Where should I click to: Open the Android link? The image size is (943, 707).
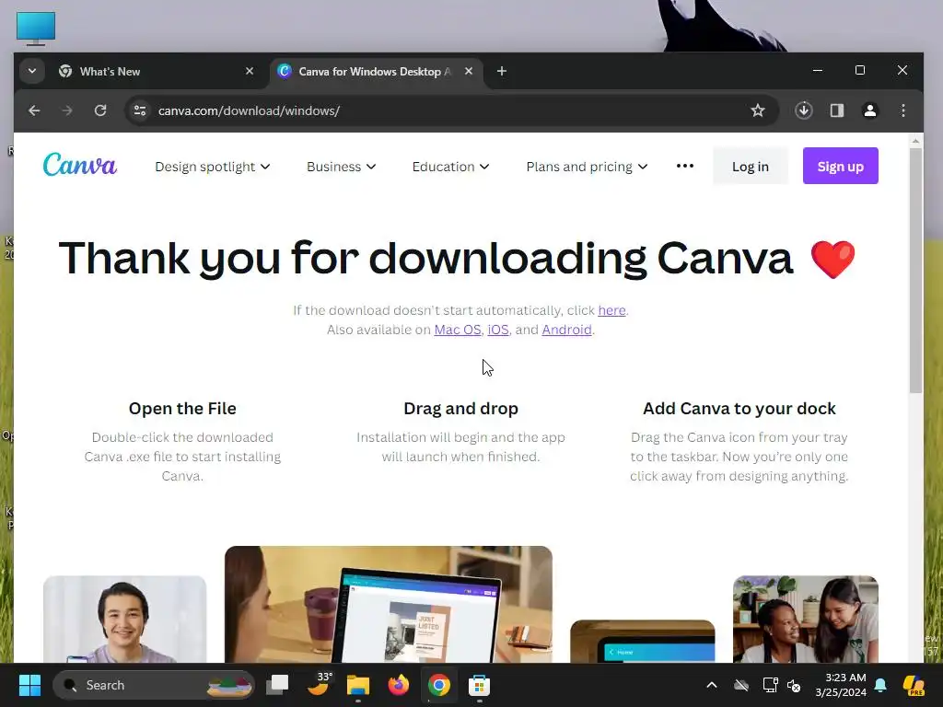point(566,330)
